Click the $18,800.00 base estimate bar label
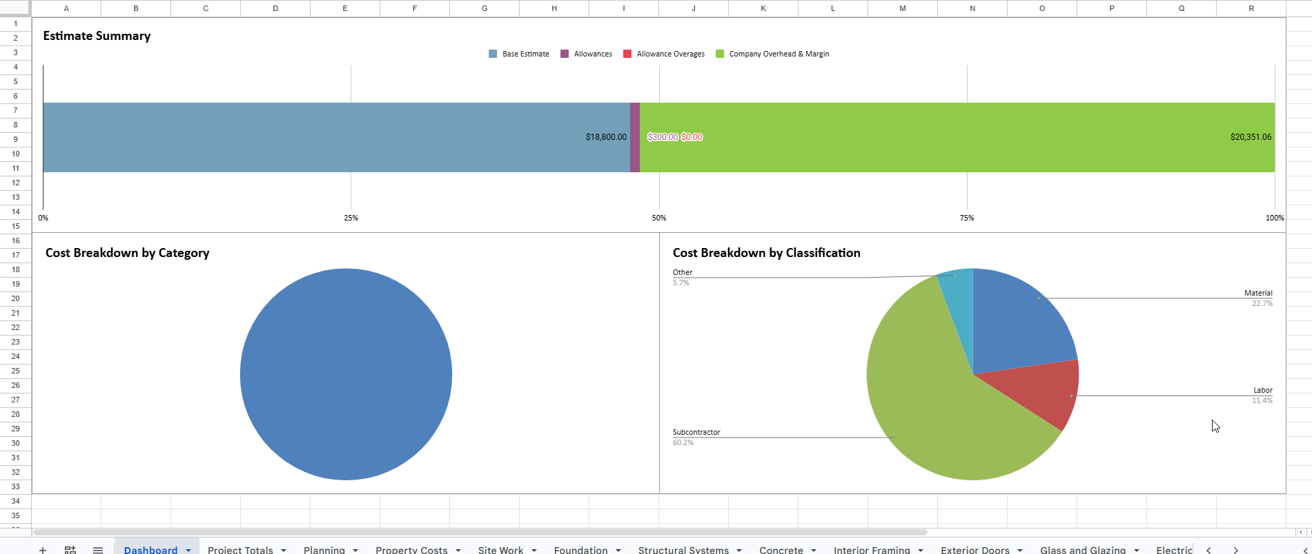The width and height of the screenshot is (1312, 554). (606, 137)
